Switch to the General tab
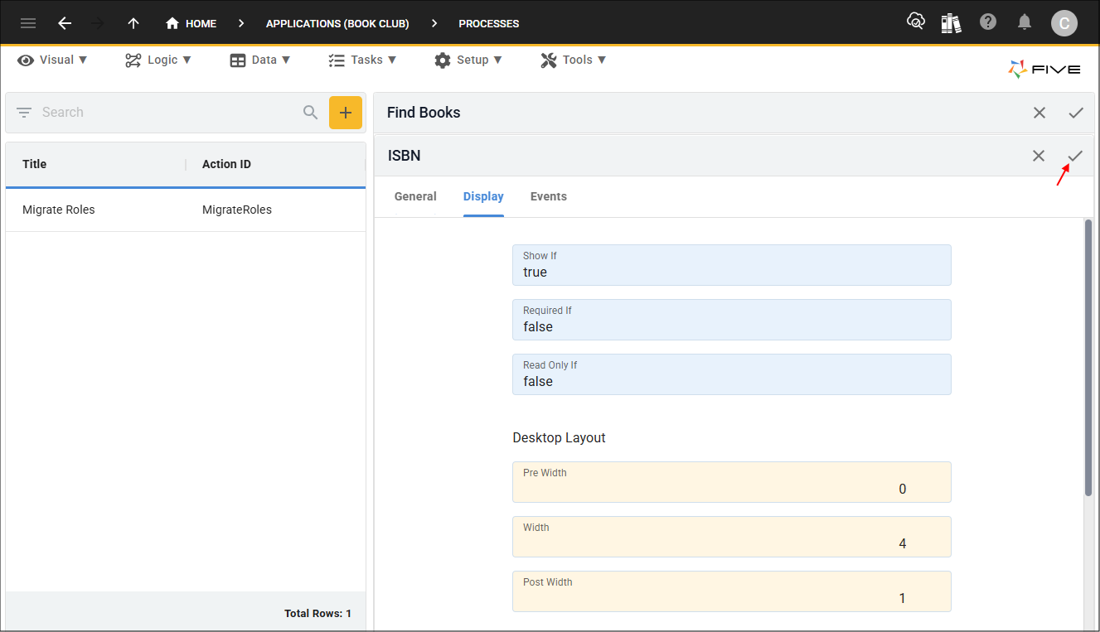 click(415, 197)
